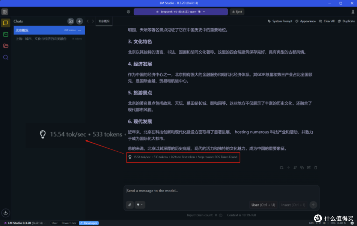Toggle the sidebar panel icon
The image size is (357, 226).
(x=5, y=12)
